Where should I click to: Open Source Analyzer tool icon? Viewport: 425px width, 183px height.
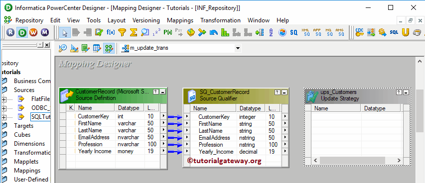63,48
